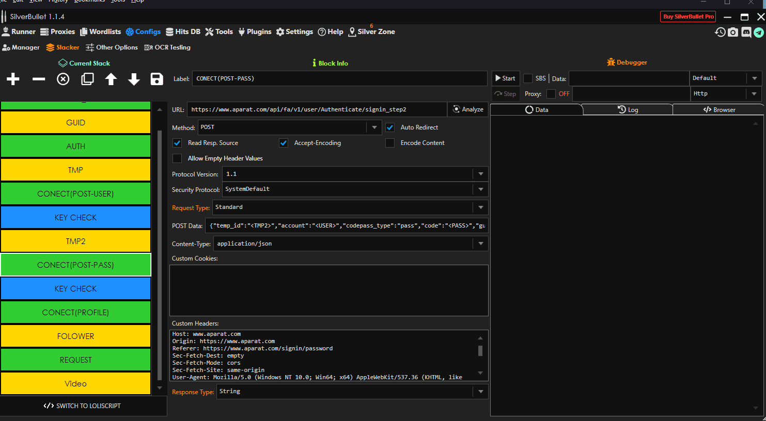The height and width of the screenshot is (421, 766).
Task: Open Telegram icon link
Action: point(758,32)
